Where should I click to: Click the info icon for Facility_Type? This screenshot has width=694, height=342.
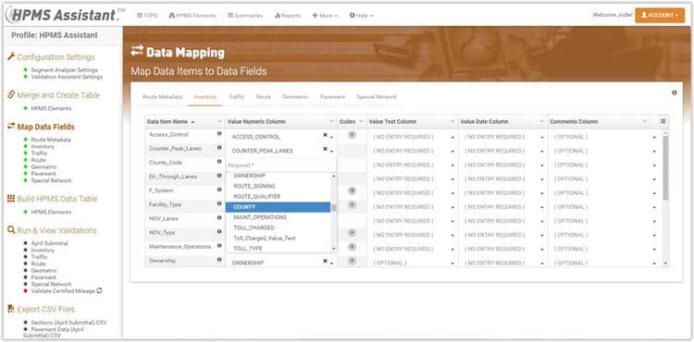pos(219,203)
